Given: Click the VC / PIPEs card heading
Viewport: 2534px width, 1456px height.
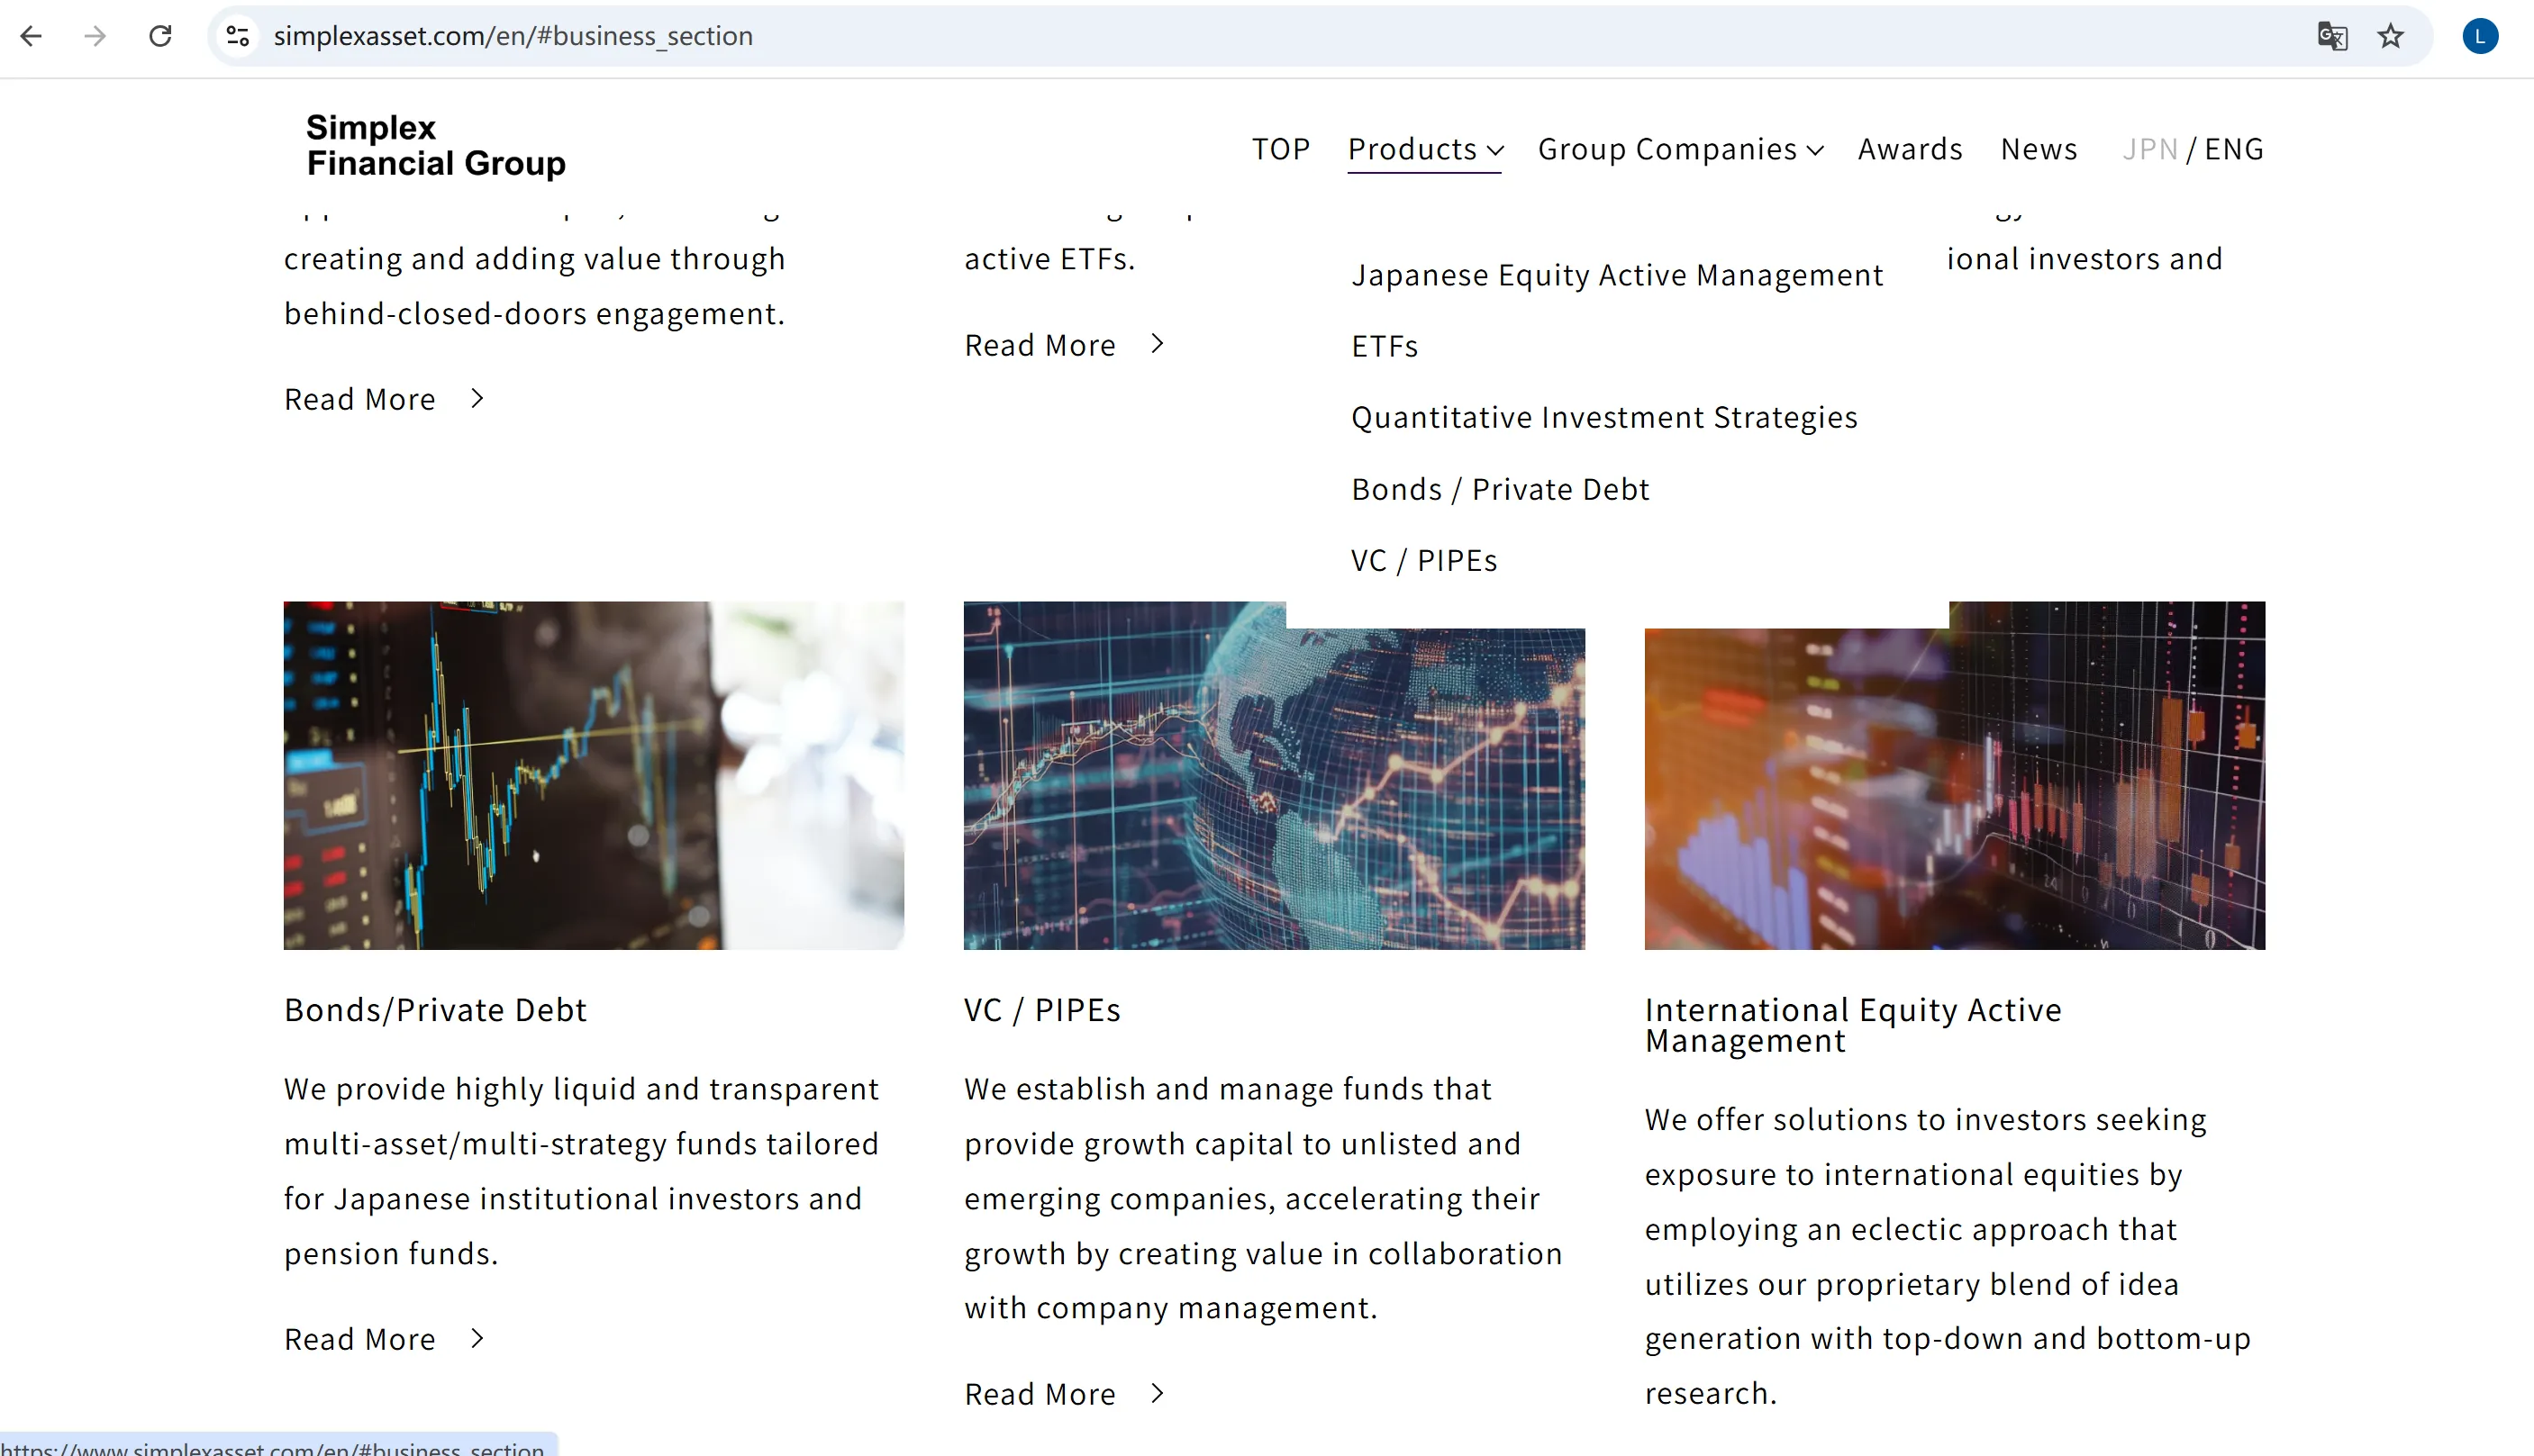Looking at the screenshot, I should tap(1042, 1010).
